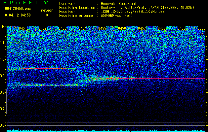The width and height of the screenshot is (208, 132).
Task: Click the 0459 time label
Action: tap(182, 28)
